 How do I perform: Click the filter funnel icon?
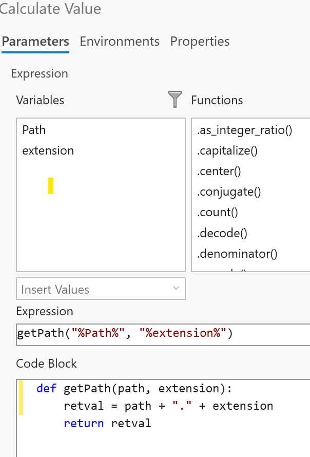point(175,99)
